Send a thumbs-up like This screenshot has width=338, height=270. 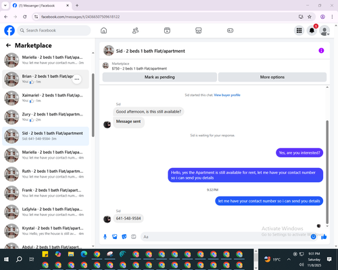coord(324,237)
